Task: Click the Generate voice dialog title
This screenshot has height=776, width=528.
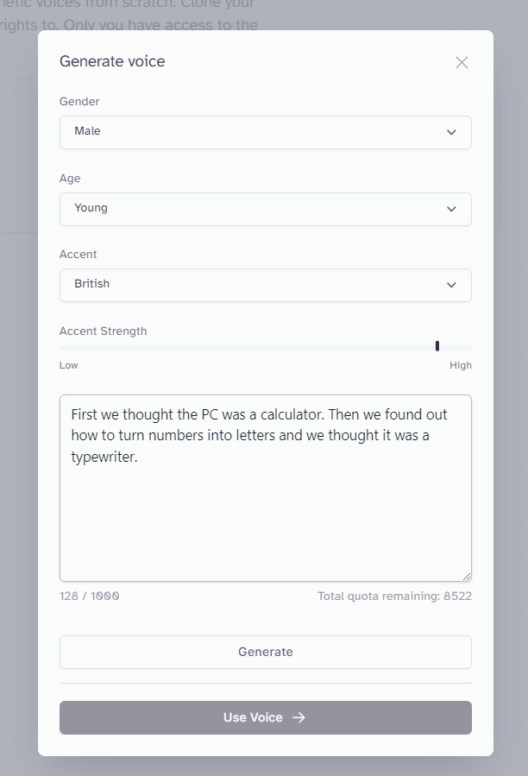Action: click(x=112, y=61)
